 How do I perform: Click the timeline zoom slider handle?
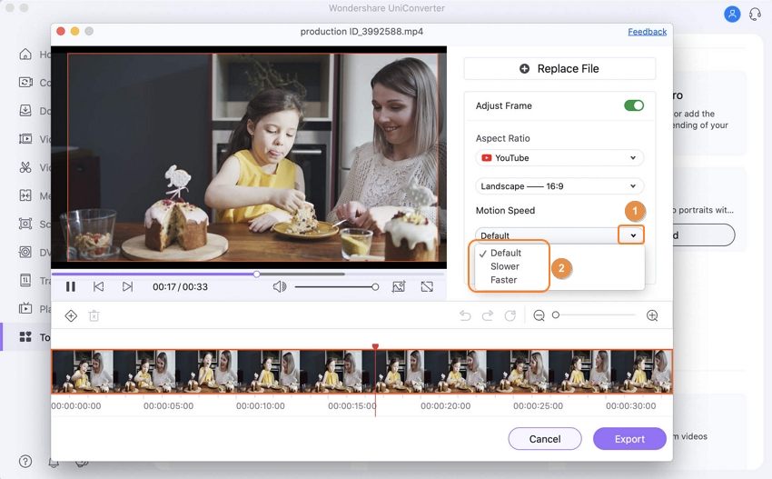coord(555,314)
